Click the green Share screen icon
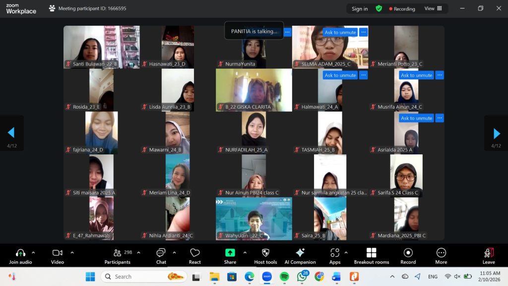This screenshot has height=286, width=508. tap(230, 253)
